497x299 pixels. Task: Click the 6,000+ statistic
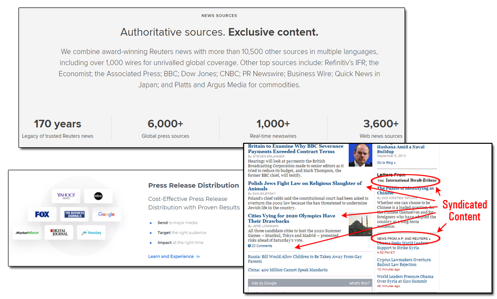(x=166, y=124)
